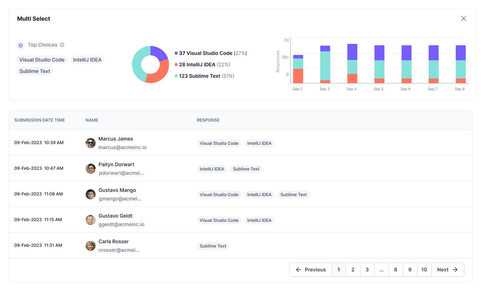Screen dimensions: 485x291
Task: Click the donut chart
Action: click(150, 65)
